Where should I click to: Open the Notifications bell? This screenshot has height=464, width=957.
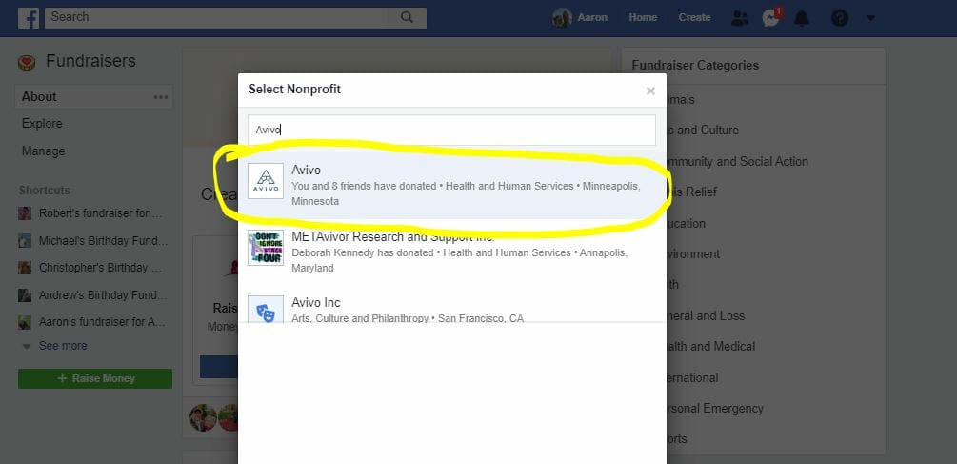802,18
